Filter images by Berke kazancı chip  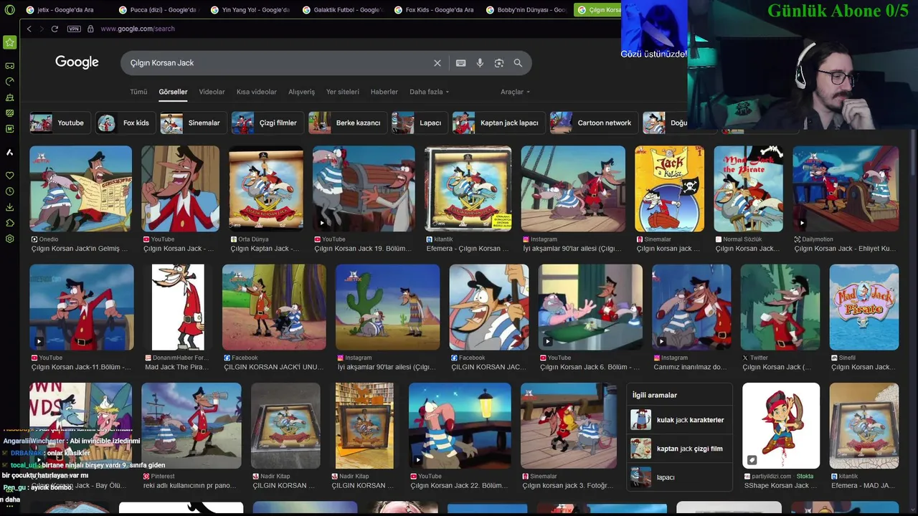click(x=347, y=123)
